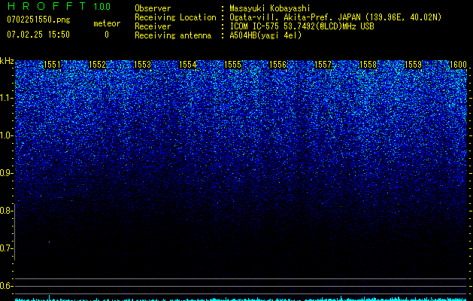Click the 1556 time marker
Viewport: 473px width, 301px height.
[277, 65]
